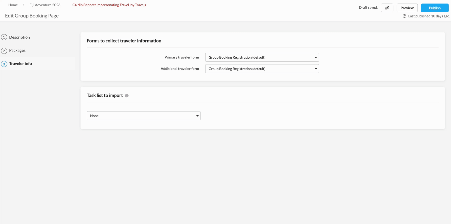Click the Last published 10 days ago text
451x224 pixels.
click(429, 16)
